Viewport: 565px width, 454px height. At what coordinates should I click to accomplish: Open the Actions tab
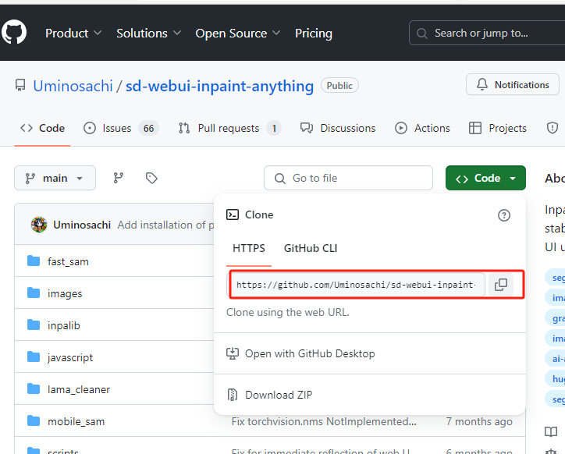(422, 128)
